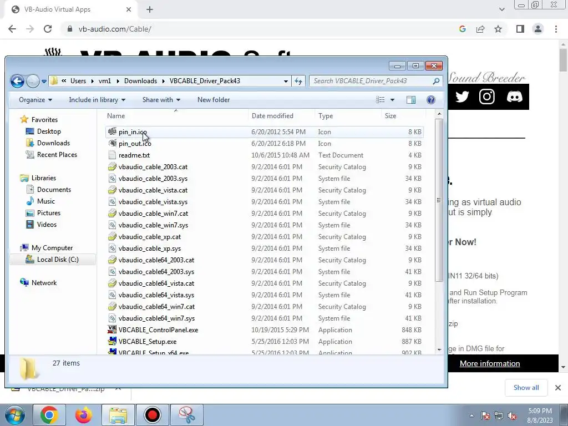
Task: Click the Explorer help icon
Action: tap(430, 100)
